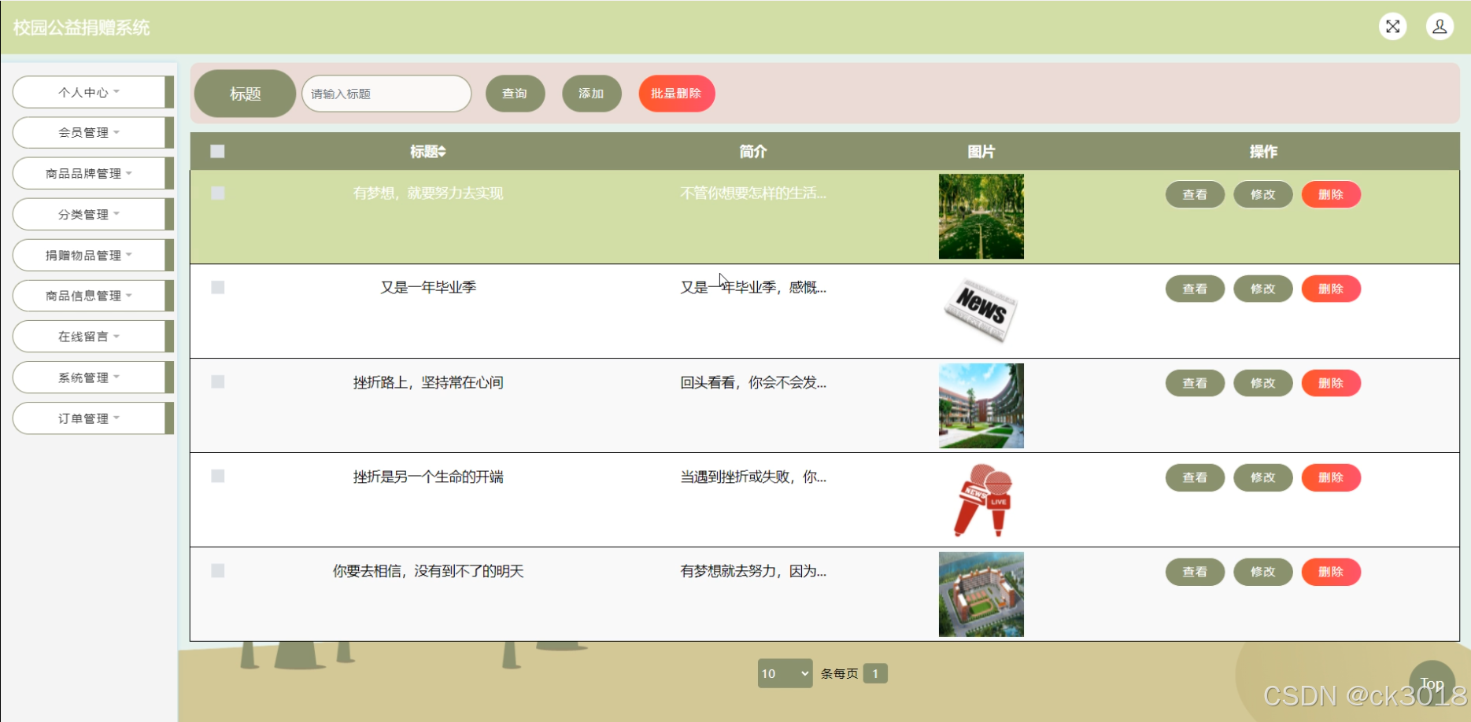The height and width of the screenshot is (722, 1471).
Task: Check the box for 有梦想，就要努力去实现 row
Action: click(x=218, y=193)
